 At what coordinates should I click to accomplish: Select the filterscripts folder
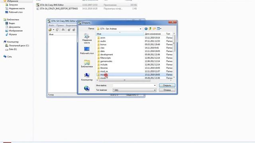pos(105,58)
